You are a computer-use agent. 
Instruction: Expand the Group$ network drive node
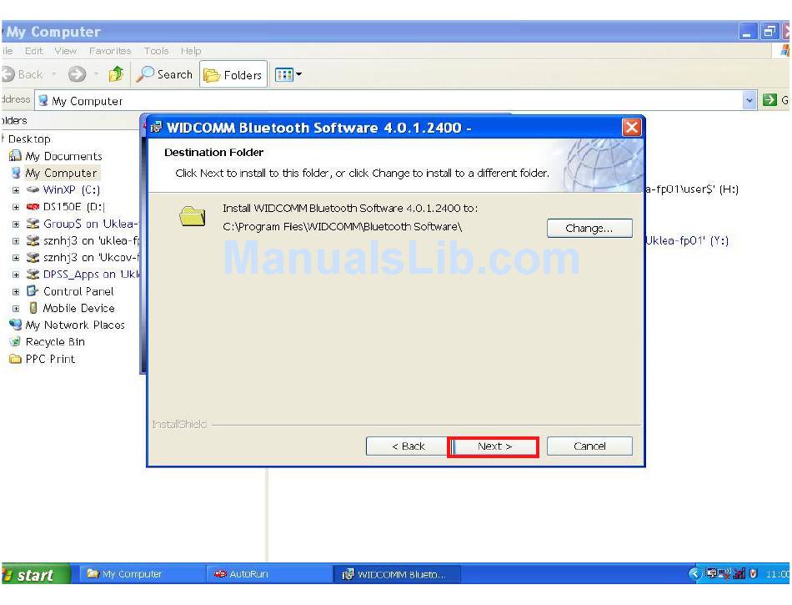tap(16, 224)
